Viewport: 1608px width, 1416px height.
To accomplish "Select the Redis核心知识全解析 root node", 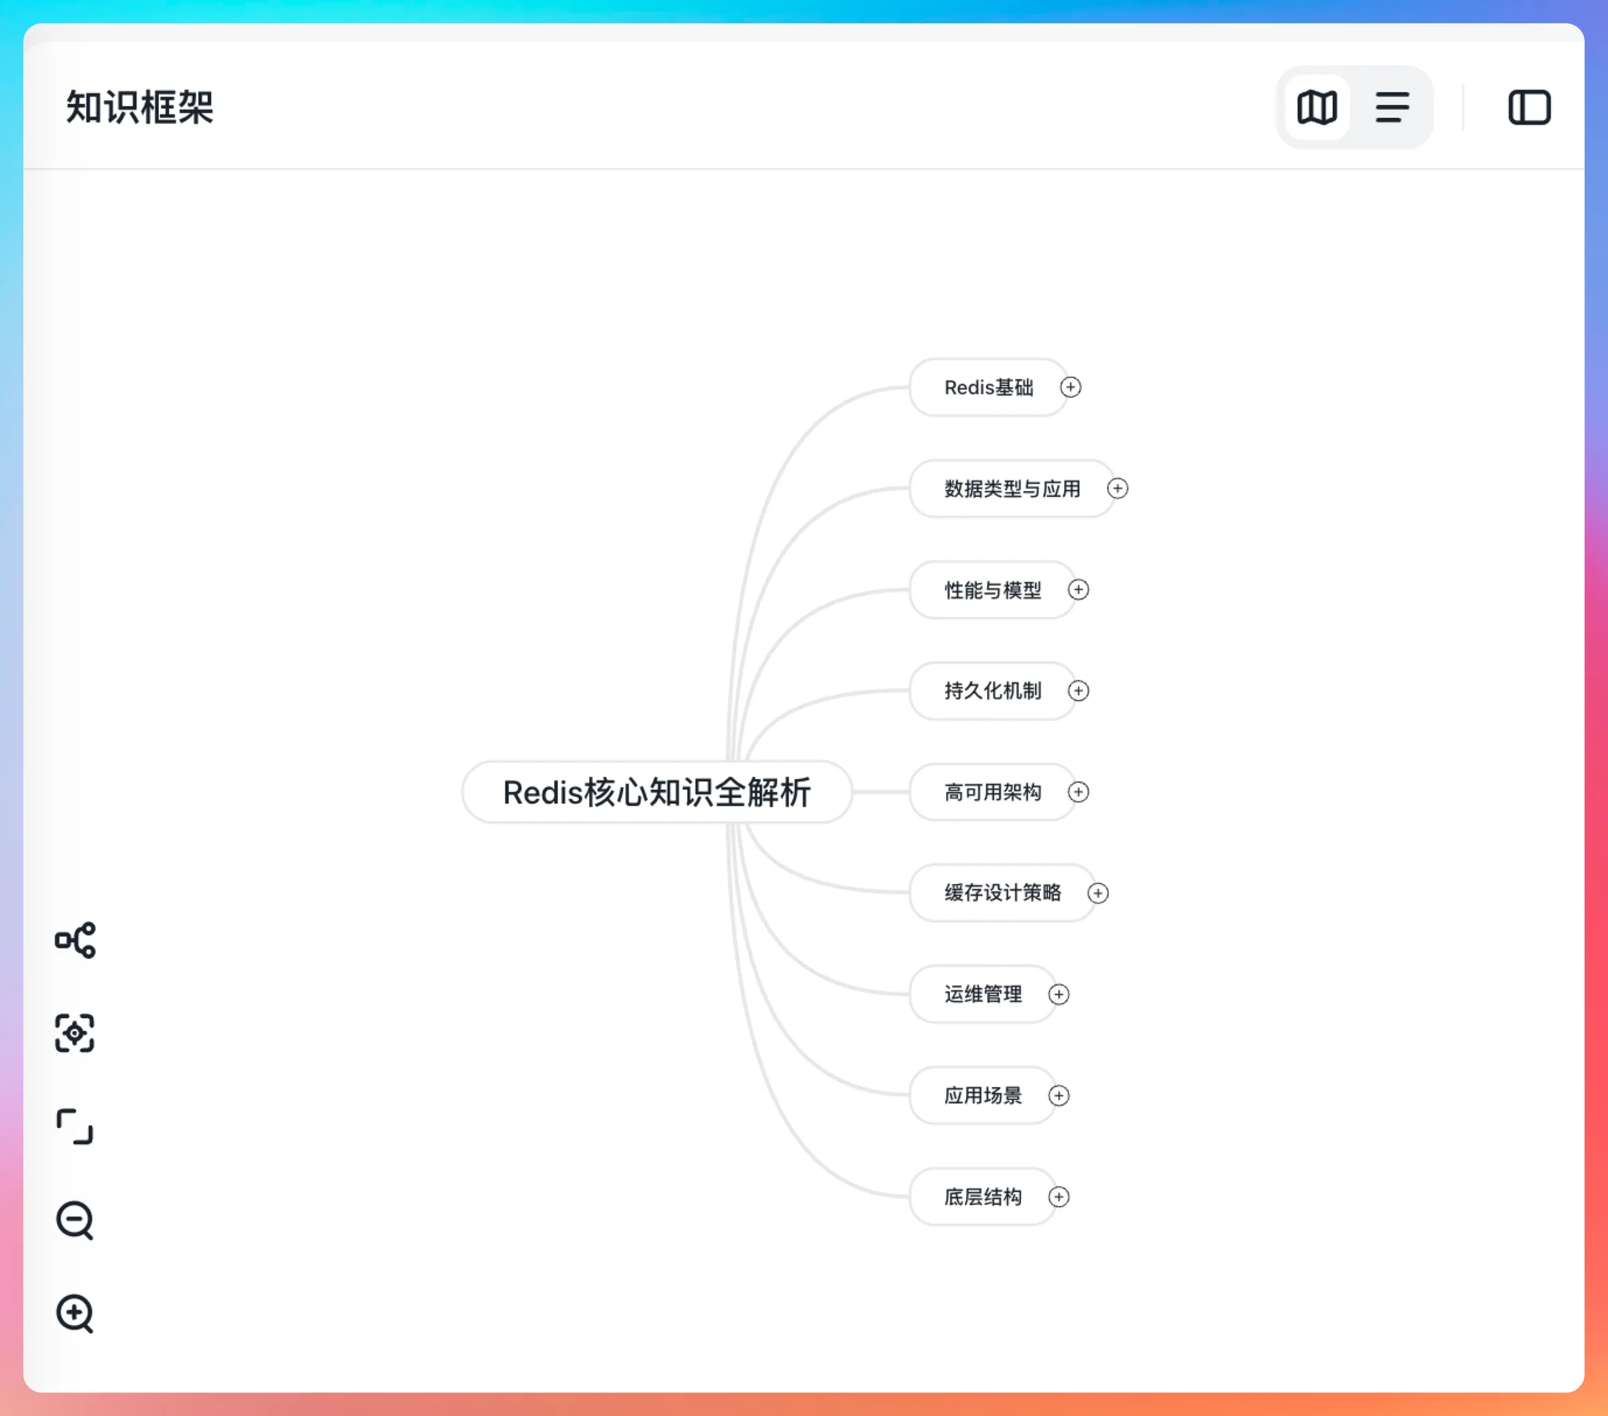I will 657,791.
